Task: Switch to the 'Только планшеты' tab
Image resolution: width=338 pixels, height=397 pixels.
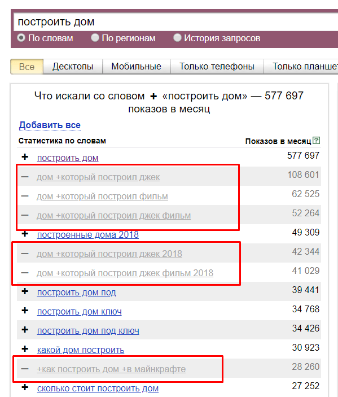Action: (x=301, y=67)
